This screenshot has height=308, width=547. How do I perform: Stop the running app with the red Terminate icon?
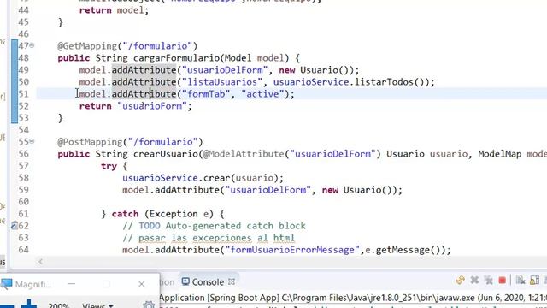click(502, 281)
